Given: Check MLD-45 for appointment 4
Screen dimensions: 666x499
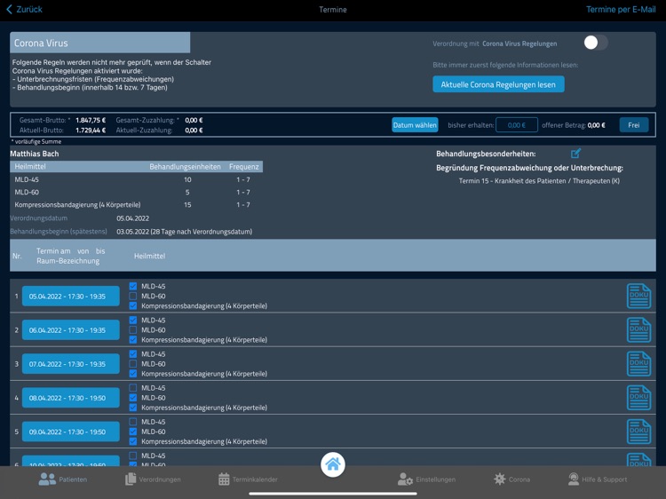Looking at the screenshot, I should click(x=133, y=388).
